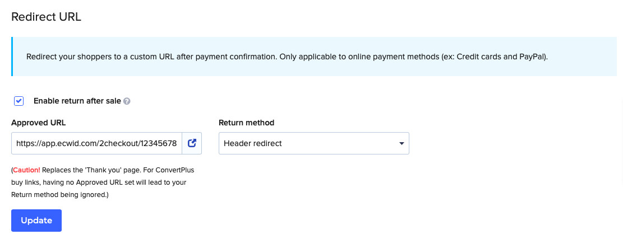
Task: Click the tooltip icon beside return after sale
Action: coord(127,101)
